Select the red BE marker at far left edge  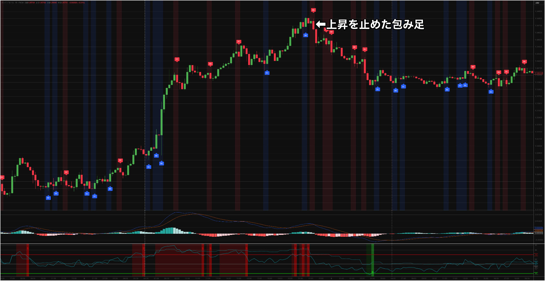(x=2, y=177)
